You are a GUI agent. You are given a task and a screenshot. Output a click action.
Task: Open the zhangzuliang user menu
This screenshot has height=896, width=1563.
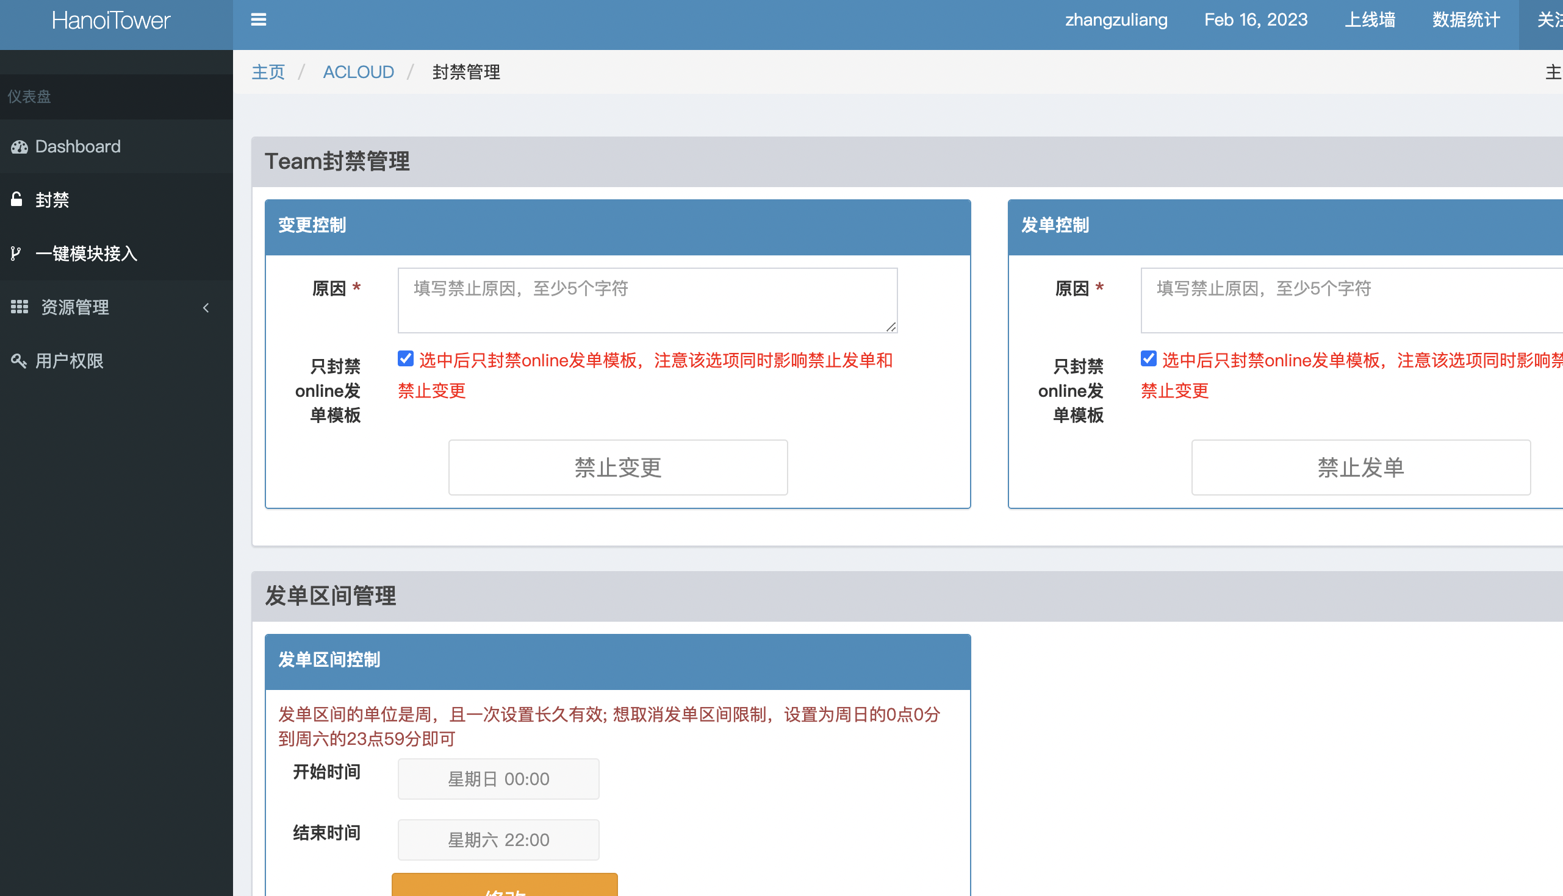click(1116, 20)
